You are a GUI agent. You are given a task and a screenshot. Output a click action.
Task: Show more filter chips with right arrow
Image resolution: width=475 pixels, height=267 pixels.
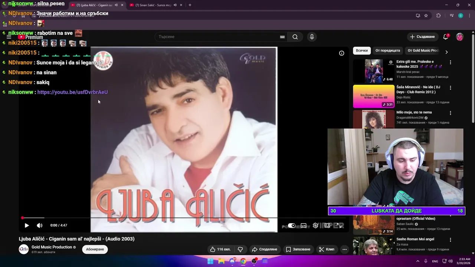click(446, 52)
